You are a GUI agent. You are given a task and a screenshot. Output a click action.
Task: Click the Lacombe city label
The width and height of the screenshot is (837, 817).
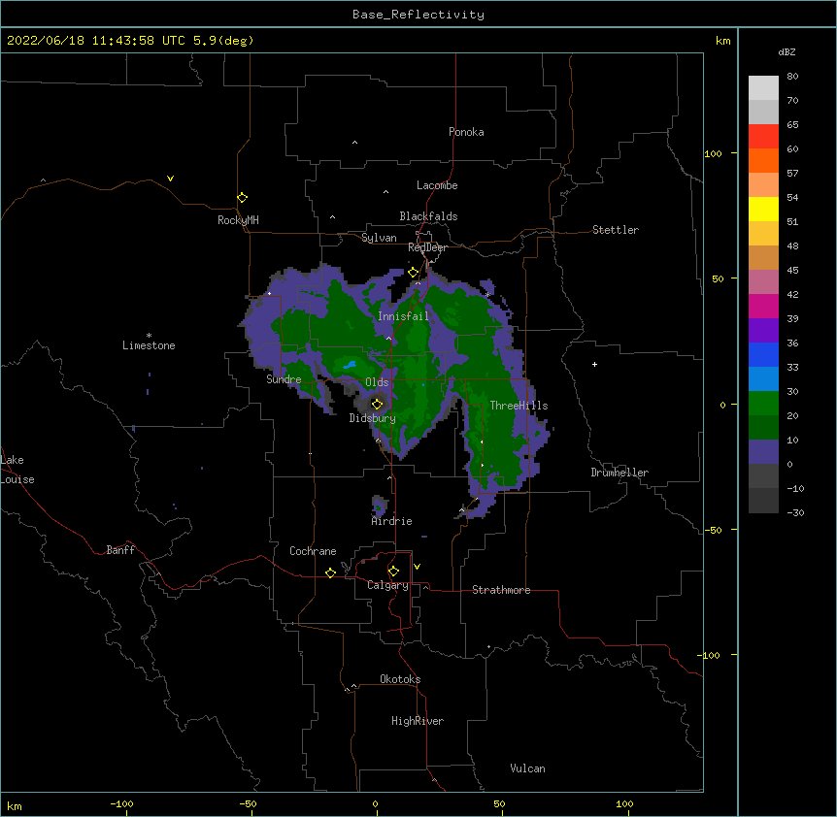pos(437,185)
